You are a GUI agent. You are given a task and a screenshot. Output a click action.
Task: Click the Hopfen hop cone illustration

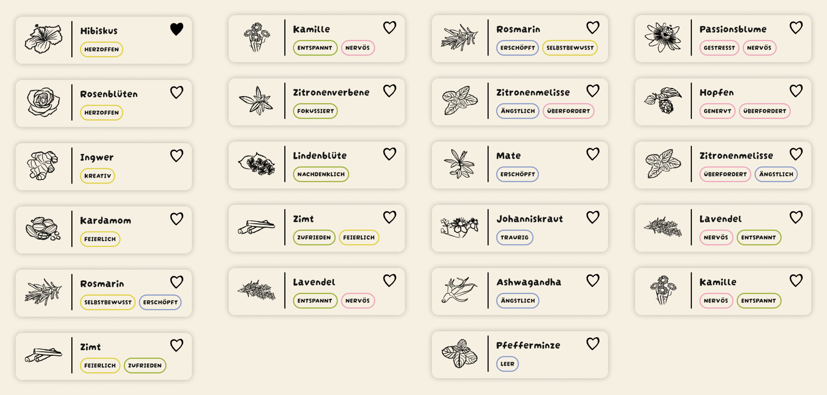[x=663, y=100]
